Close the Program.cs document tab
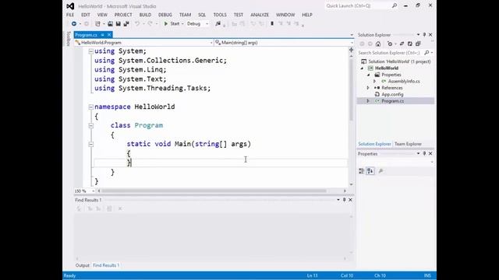 coord(109,35)
